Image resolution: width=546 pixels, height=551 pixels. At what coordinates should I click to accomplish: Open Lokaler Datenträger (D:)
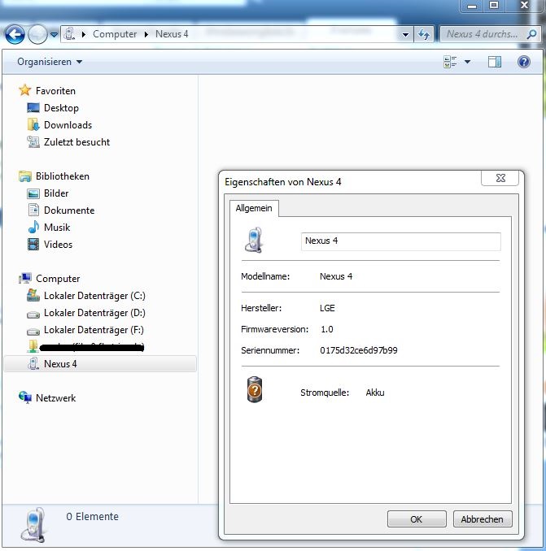94,313
